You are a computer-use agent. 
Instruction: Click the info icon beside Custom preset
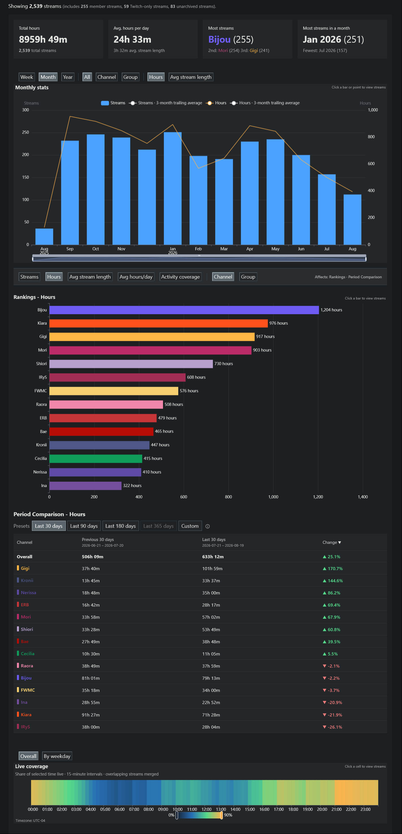207,526
